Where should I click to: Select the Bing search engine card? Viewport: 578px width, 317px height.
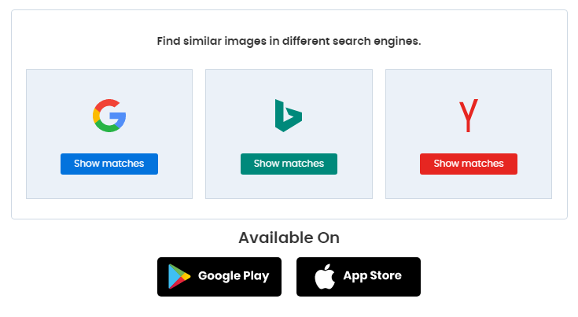(288, 189)
